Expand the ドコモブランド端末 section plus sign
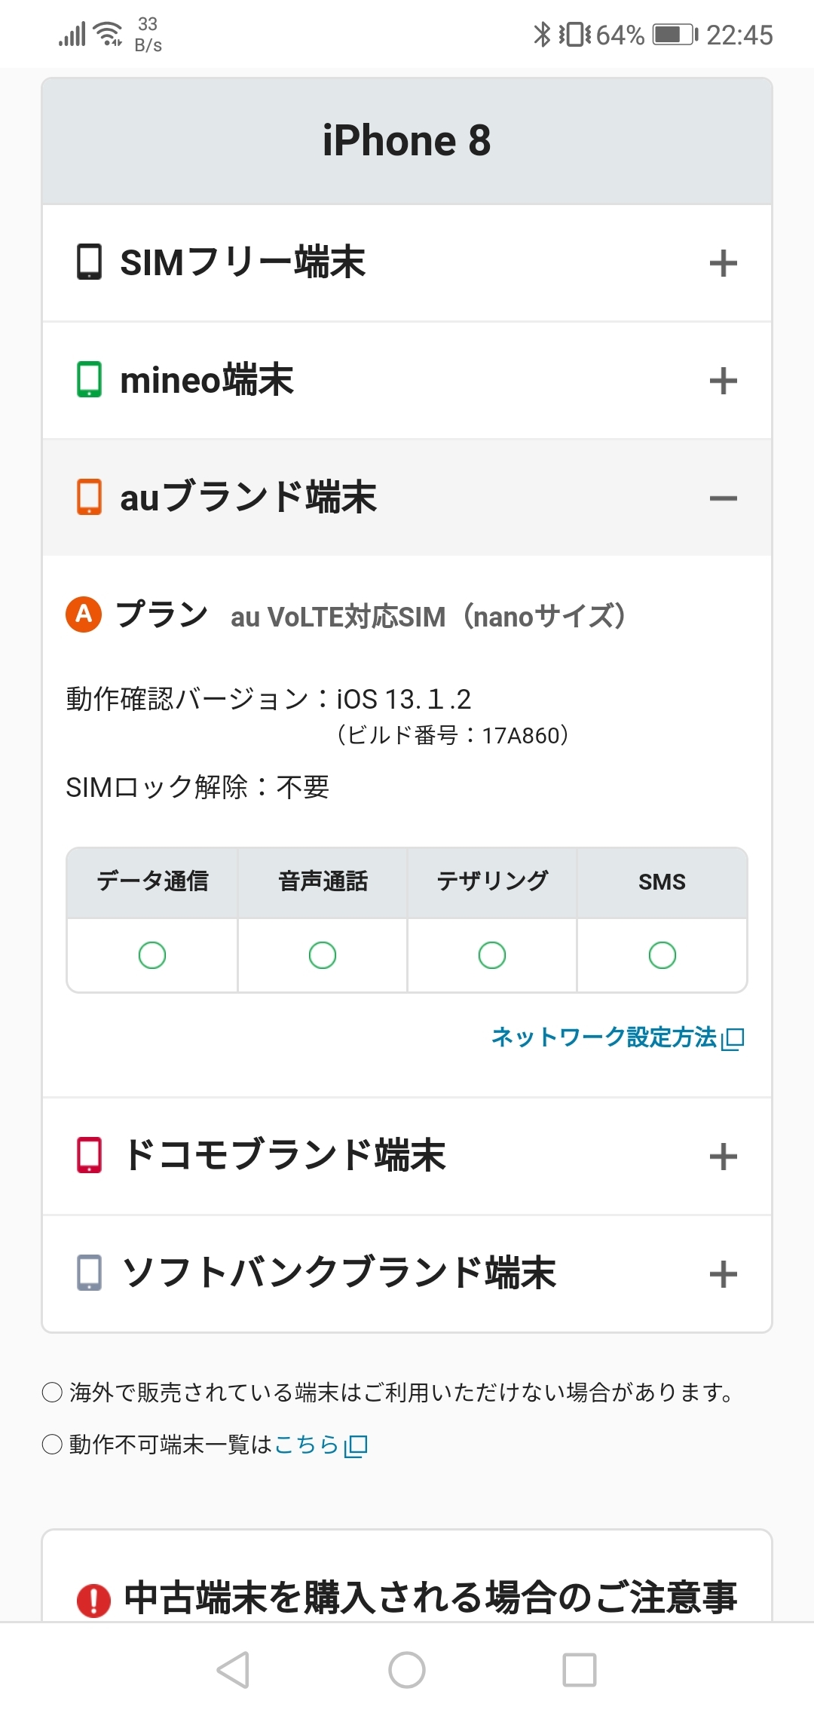This screenshot has height=1719, width=814. coord(723,1156)
